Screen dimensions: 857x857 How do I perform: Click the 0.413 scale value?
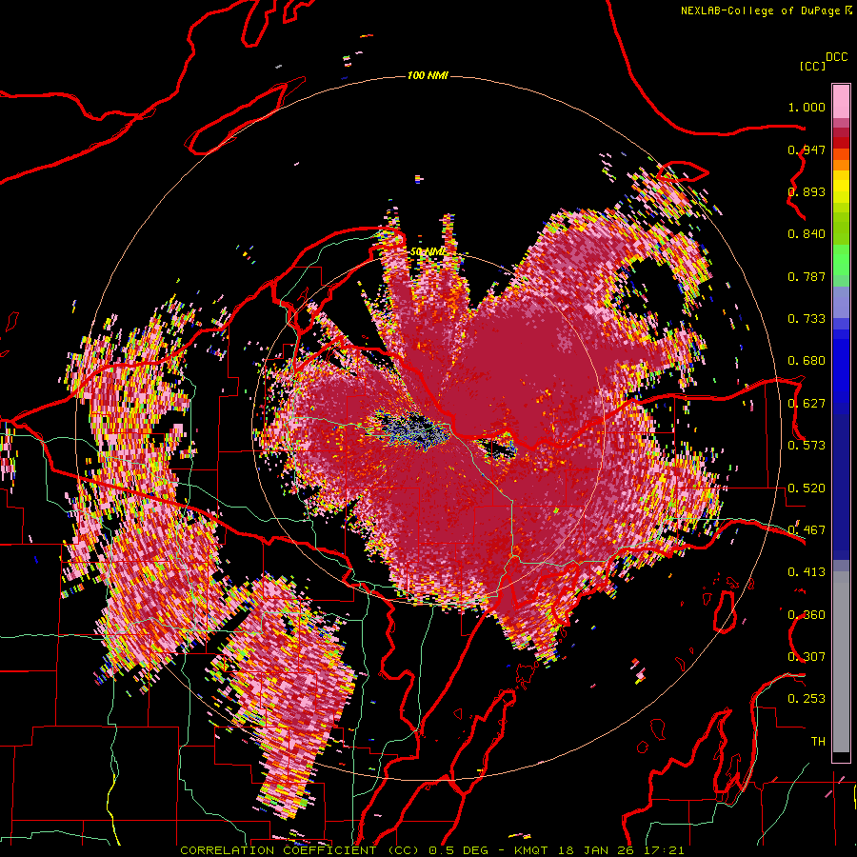(x=807, y=572)
